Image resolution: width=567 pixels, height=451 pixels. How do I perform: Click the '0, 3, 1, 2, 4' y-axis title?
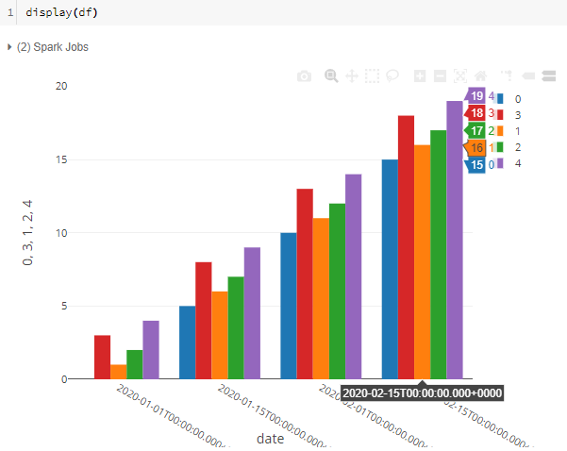click(x=27, y=232)
